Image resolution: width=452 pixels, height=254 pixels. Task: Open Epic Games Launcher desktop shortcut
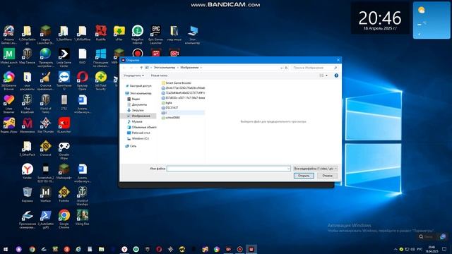point(155,35)
